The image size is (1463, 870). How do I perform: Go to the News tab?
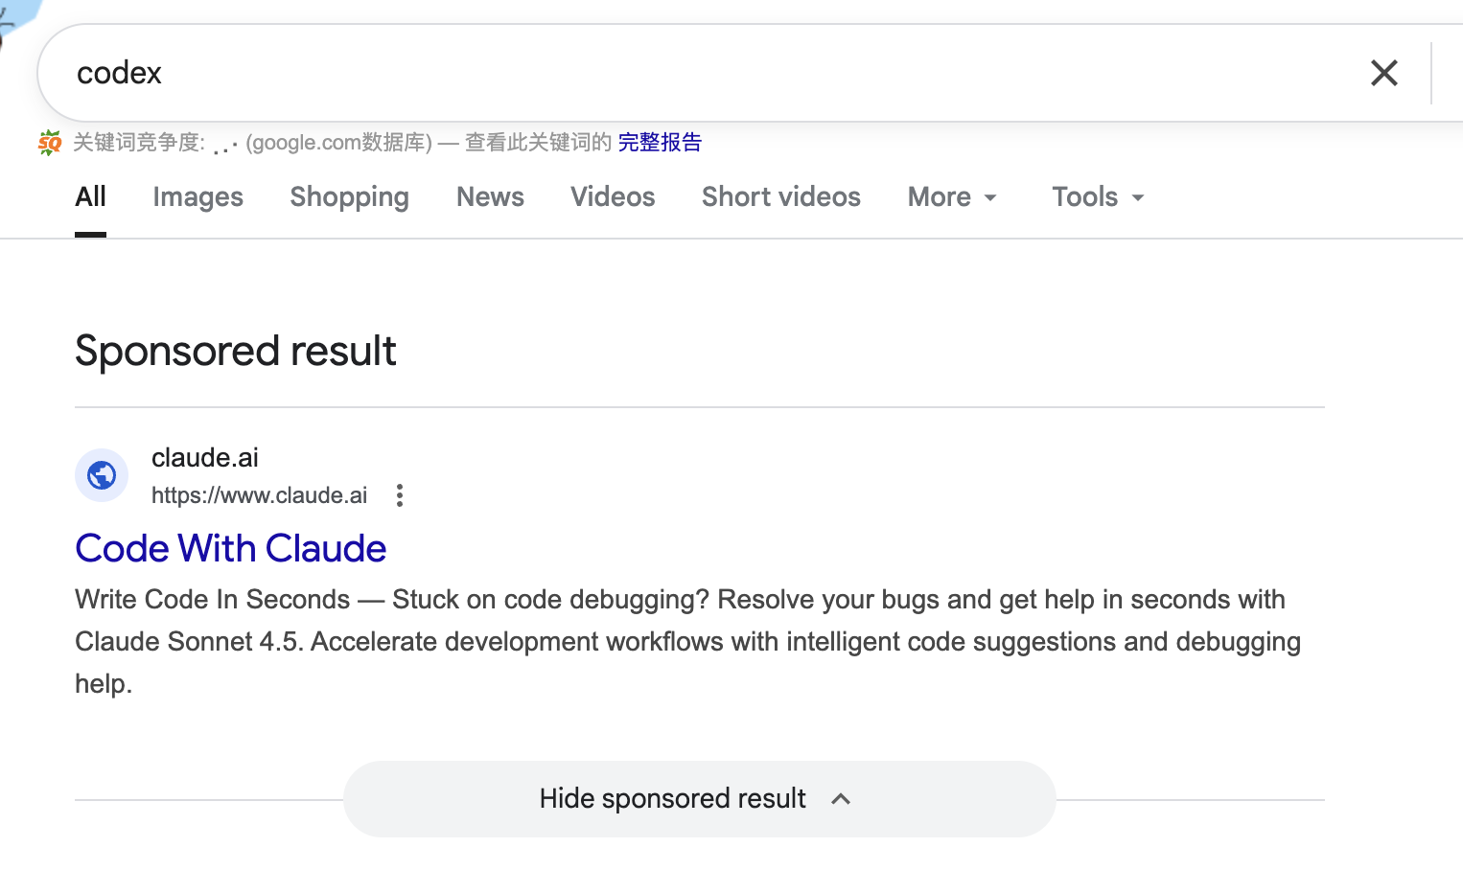(x=490, y=197)
